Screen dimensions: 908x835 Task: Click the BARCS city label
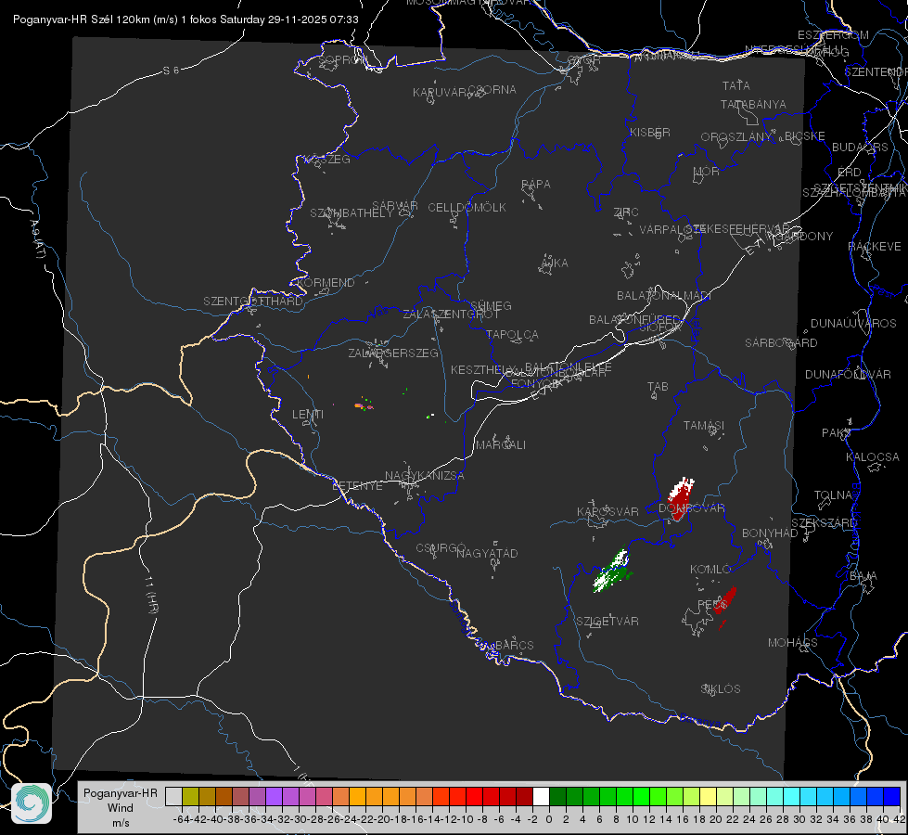(514, 645)
